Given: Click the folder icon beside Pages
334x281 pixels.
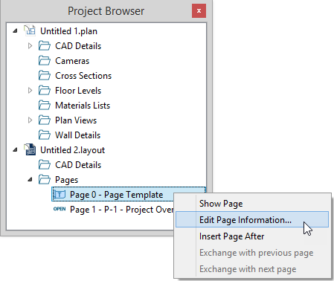Looking at the screenshot, I should point(45,180).
